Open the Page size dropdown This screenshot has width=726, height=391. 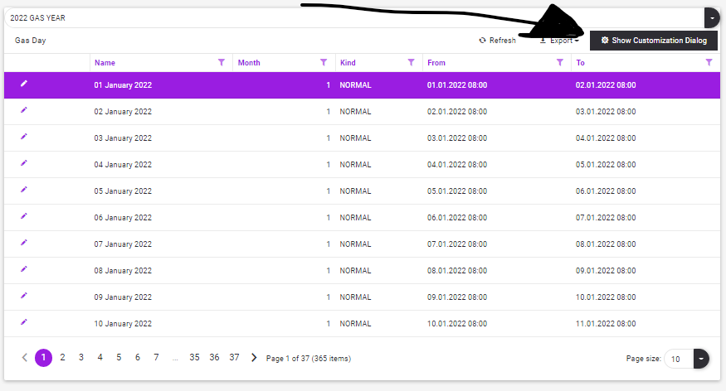coord(702,358)
